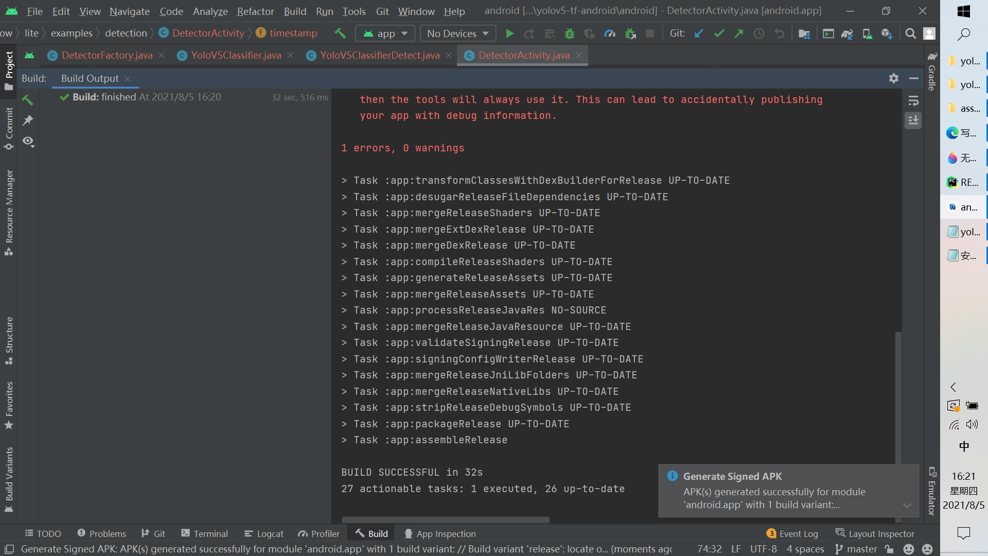Viewport: 988px width, 556px height.
Task: Click the green Run app button
Action: tap(509, 33)
